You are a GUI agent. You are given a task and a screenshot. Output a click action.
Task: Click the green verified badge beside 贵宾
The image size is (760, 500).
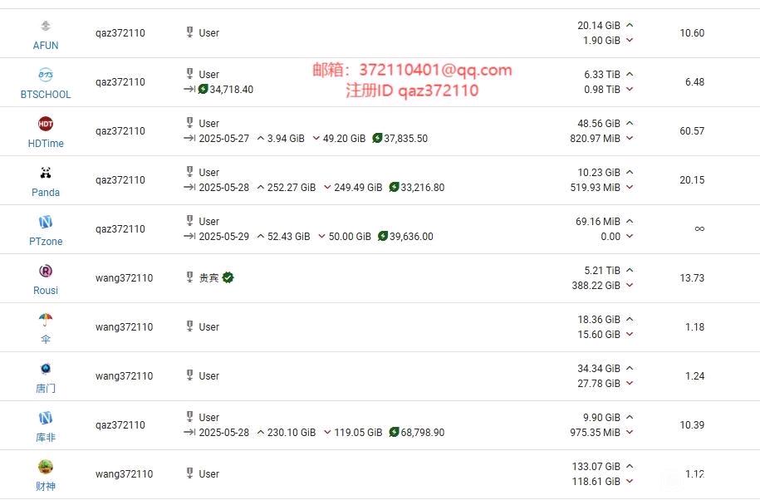pyautogui.click(x=228, y=277)
